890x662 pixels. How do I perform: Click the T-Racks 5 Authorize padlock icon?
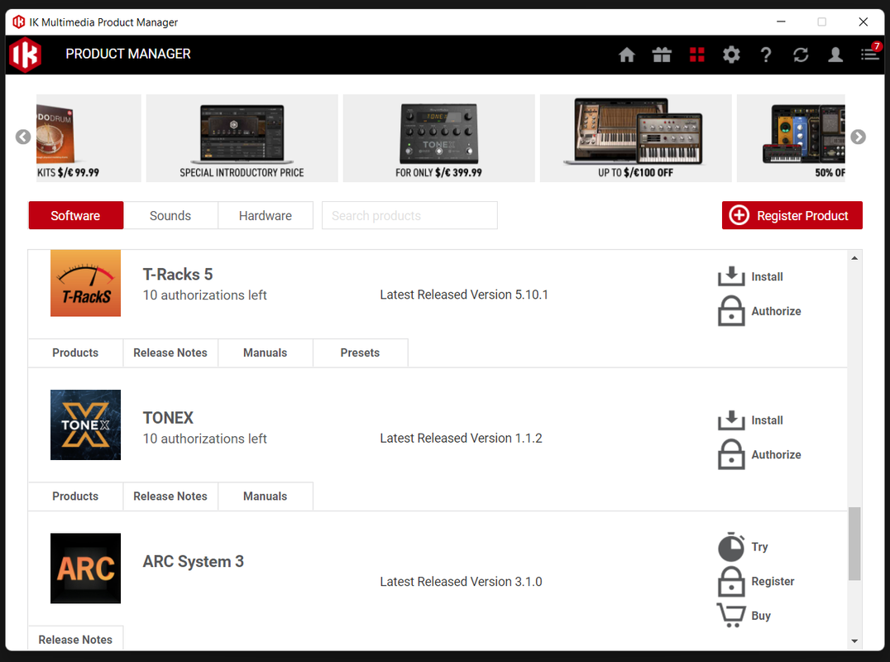tap(731, 310)
